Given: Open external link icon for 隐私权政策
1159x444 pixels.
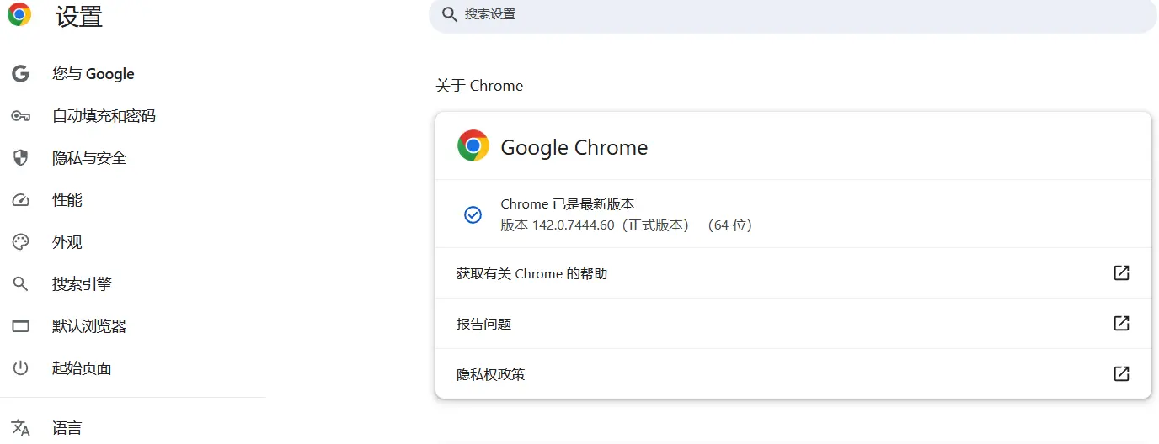Looking at the screenshot, I should click(x=1121, y=373).
